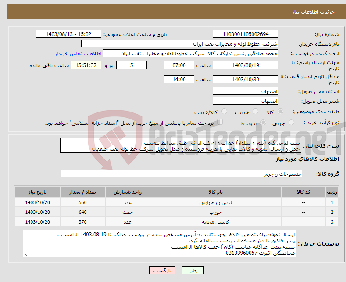Click the تاریخ نیاز column header
346x282 pixels.
(x=38, y=192)
